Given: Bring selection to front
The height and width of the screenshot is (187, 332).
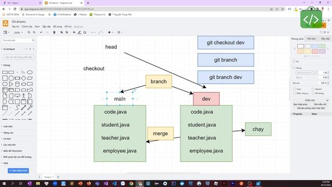Looking at the screenshot, I should tap(61, 32).
